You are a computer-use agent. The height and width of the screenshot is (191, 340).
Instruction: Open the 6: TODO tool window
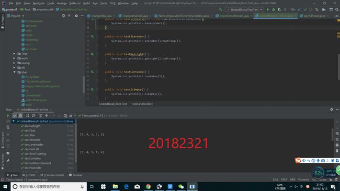pyautogui.click(x=29, y=175)
